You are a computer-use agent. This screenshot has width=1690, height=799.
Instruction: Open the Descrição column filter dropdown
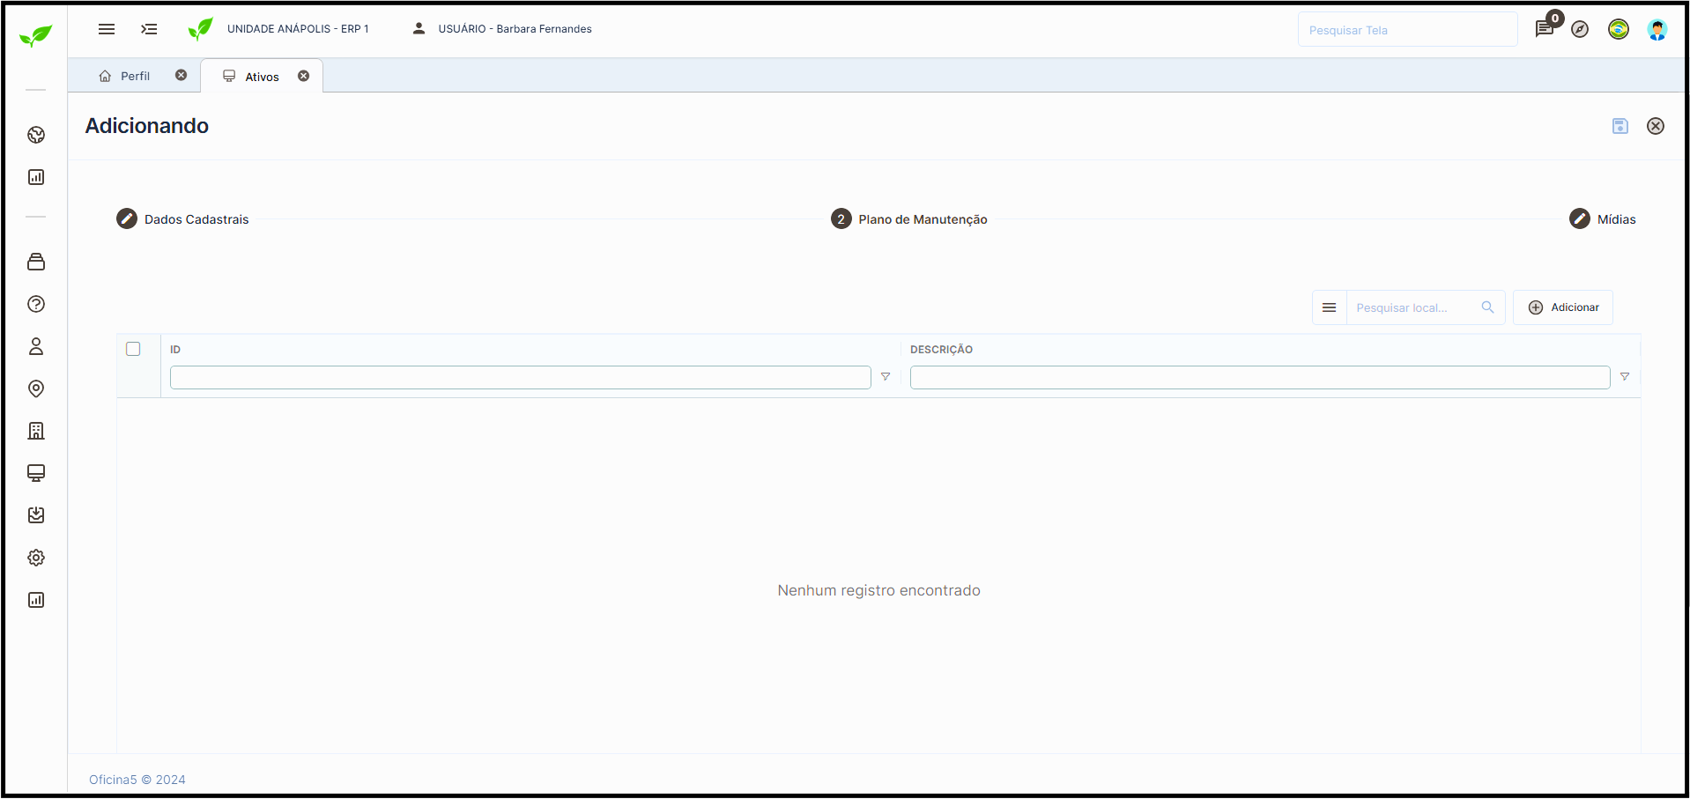tap(1625, 377)
